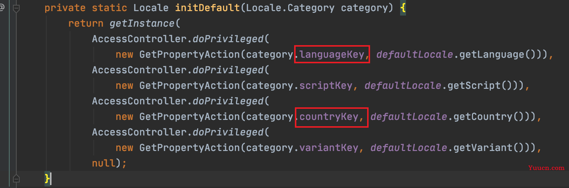Screen dimensions: 569x188
Task: Click the highlighted opening brace of initDefault
Action: click(403, 8)
